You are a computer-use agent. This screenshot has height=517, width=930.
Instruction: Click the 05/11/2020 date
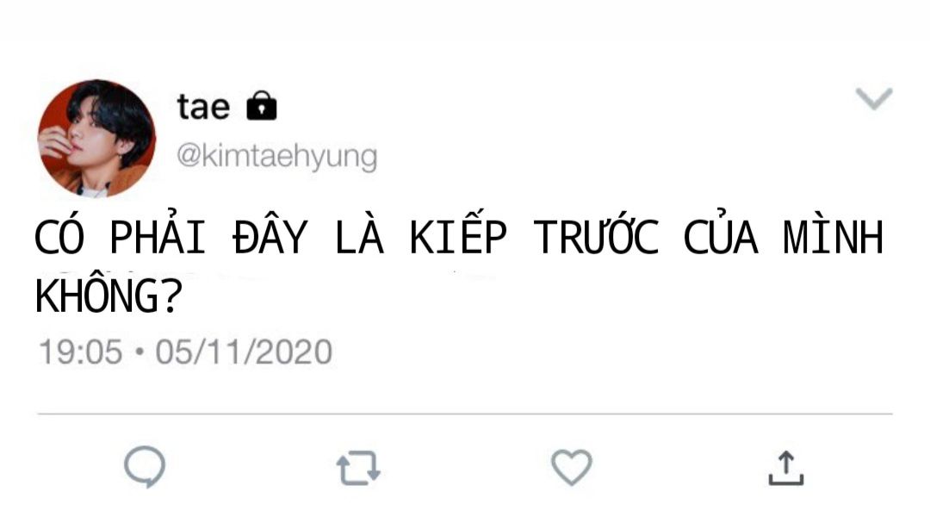click(244, 352)
